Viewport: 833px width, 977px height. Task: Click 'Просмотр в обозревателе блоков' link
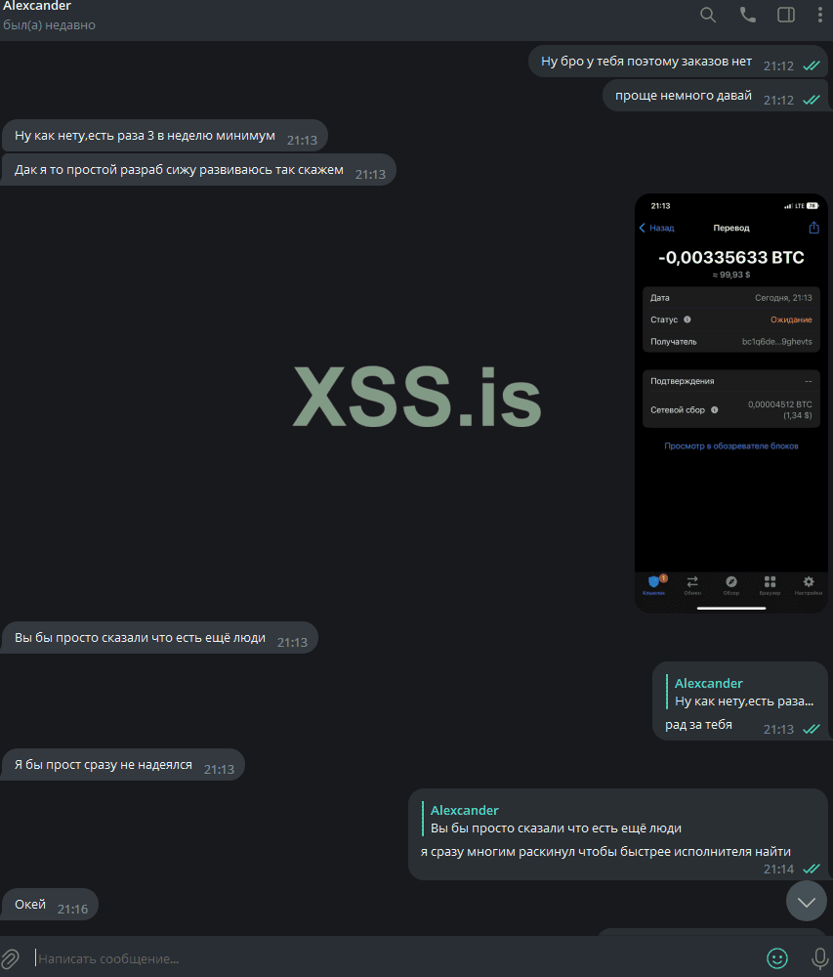(730, 446)
